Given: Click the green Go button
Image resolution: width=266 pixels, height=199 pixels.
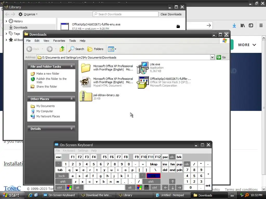Looking at the screenshot, I should coord(221,57).
